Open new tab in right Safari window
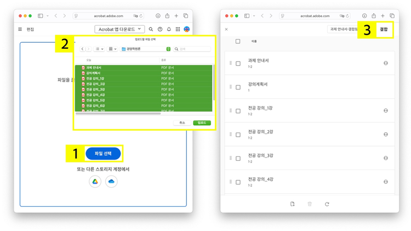 coord(383,16)
